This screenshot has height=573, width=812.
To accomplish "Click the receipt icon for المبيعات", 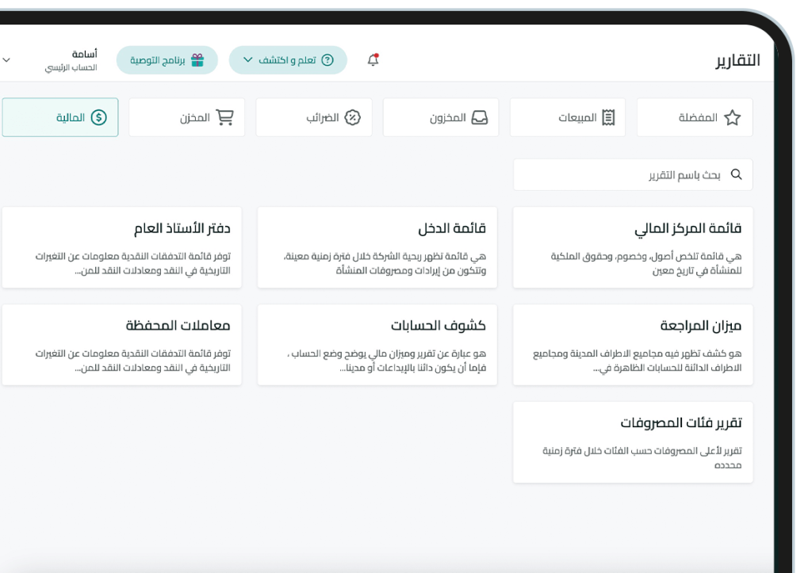I will [x=608, y=118].
